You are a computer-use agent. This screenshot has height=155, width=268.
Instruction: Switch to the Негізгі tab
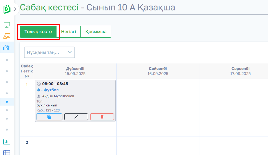pos(69,32)
